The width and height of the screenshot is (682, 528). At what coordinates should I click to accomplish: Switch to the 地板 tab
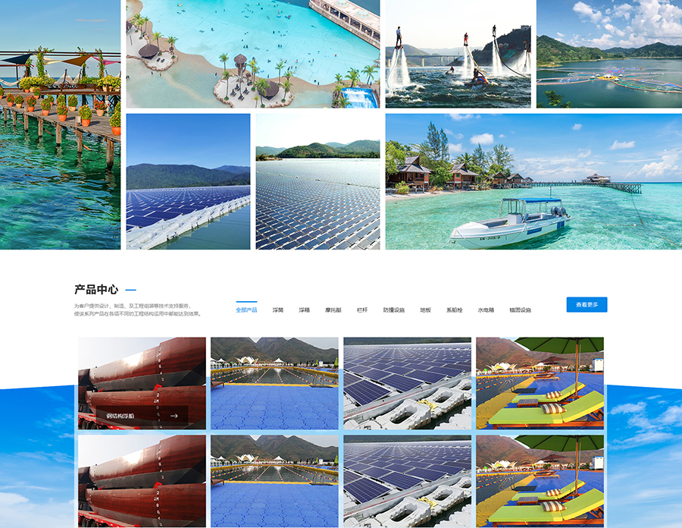pos(425,310)
